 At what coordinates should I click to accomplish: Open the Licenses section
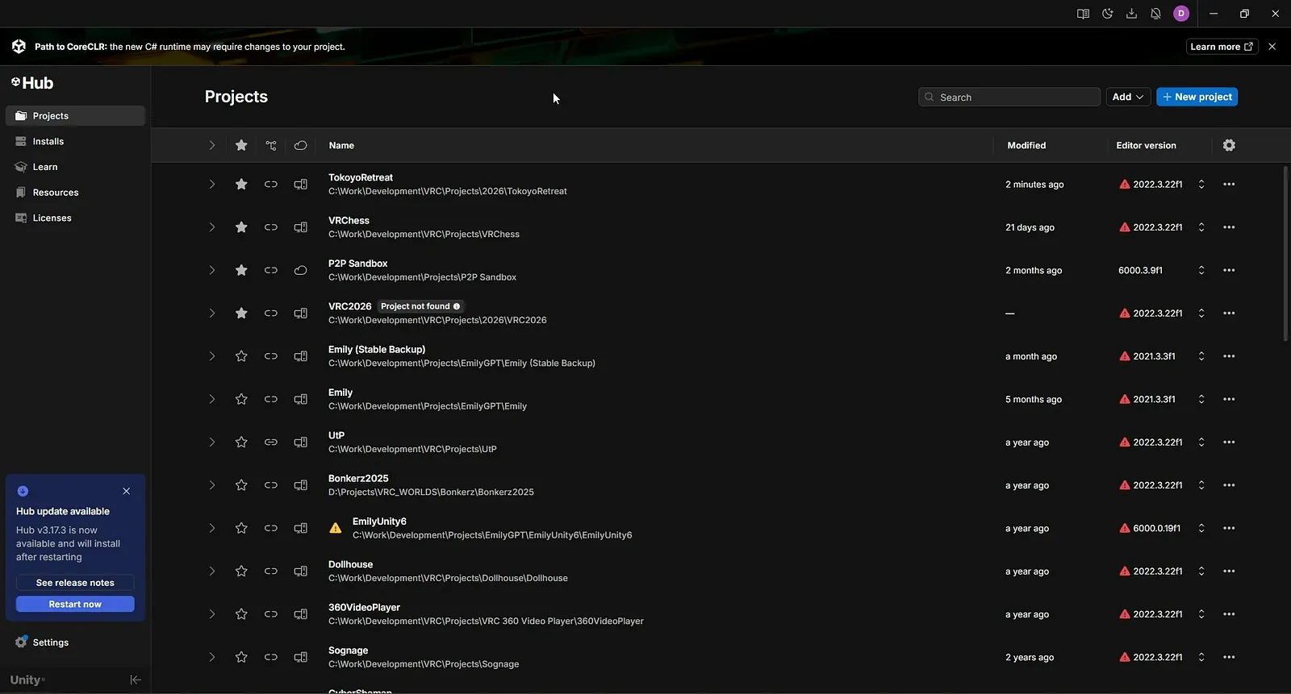[x=75, y=218]
